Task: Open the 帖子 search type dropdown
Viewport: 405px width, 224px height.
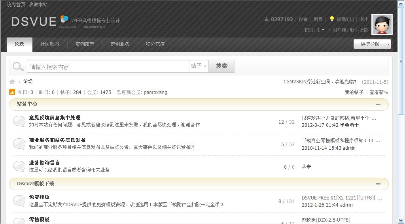Action: click(x=199, y=66)
